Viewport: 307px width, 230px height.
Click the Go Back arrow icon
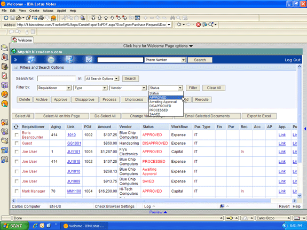(179, 25)
